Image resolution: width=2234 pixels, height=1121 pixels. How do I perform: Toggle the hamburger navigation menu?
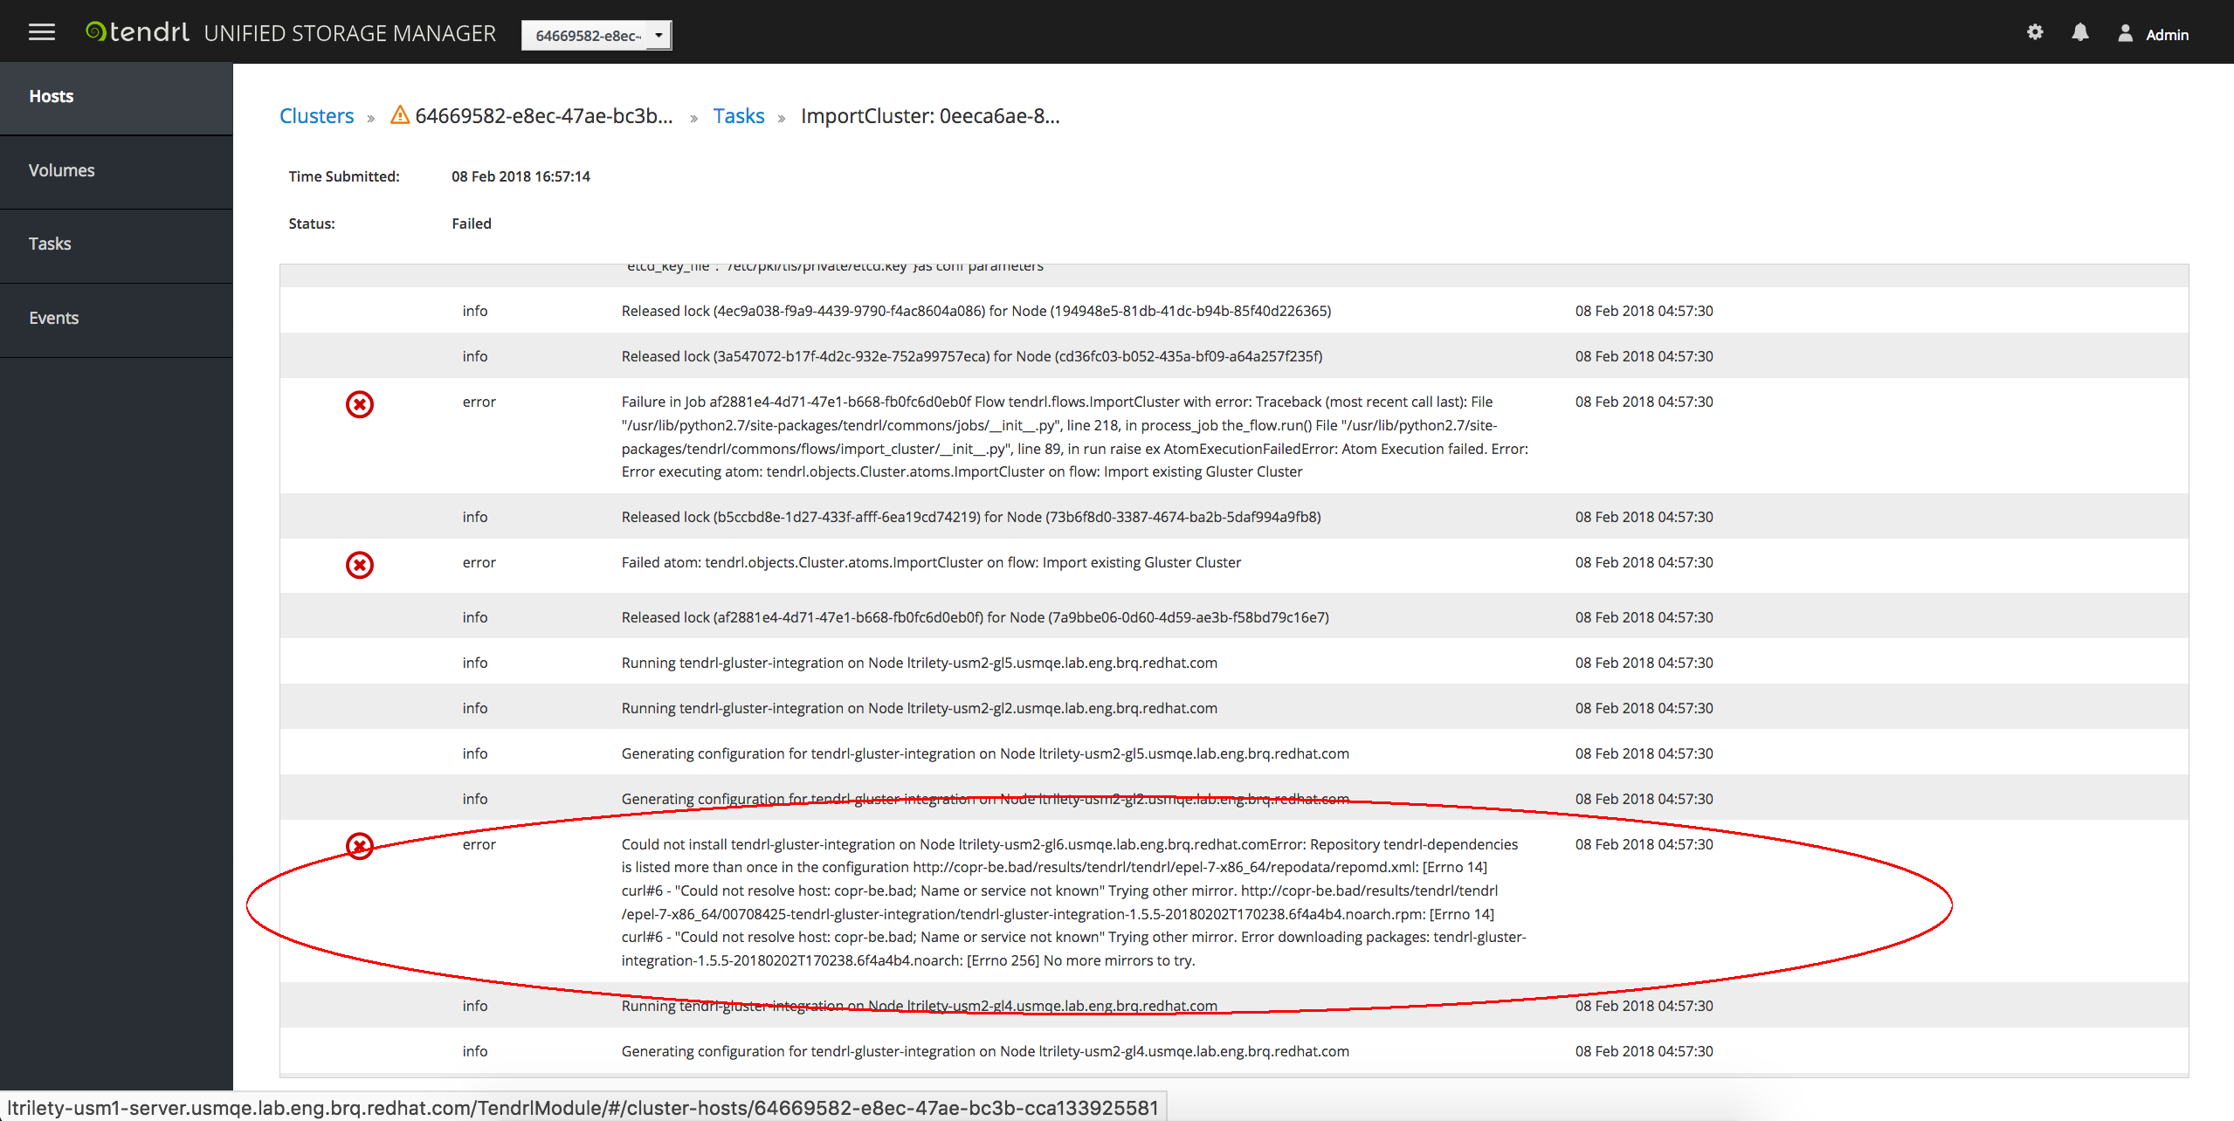click(x=41, y=33)
